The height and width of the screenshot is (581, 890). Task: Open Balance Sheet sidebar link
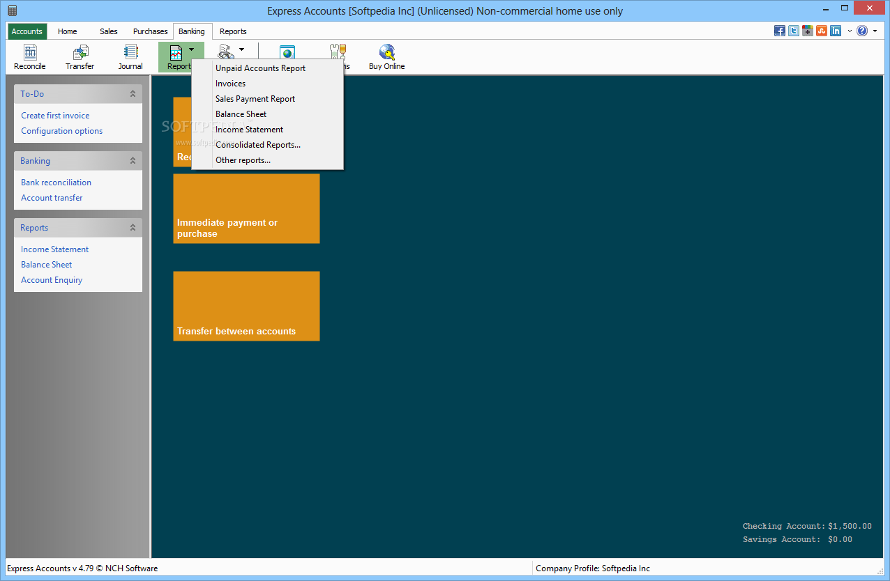point(46,265)
